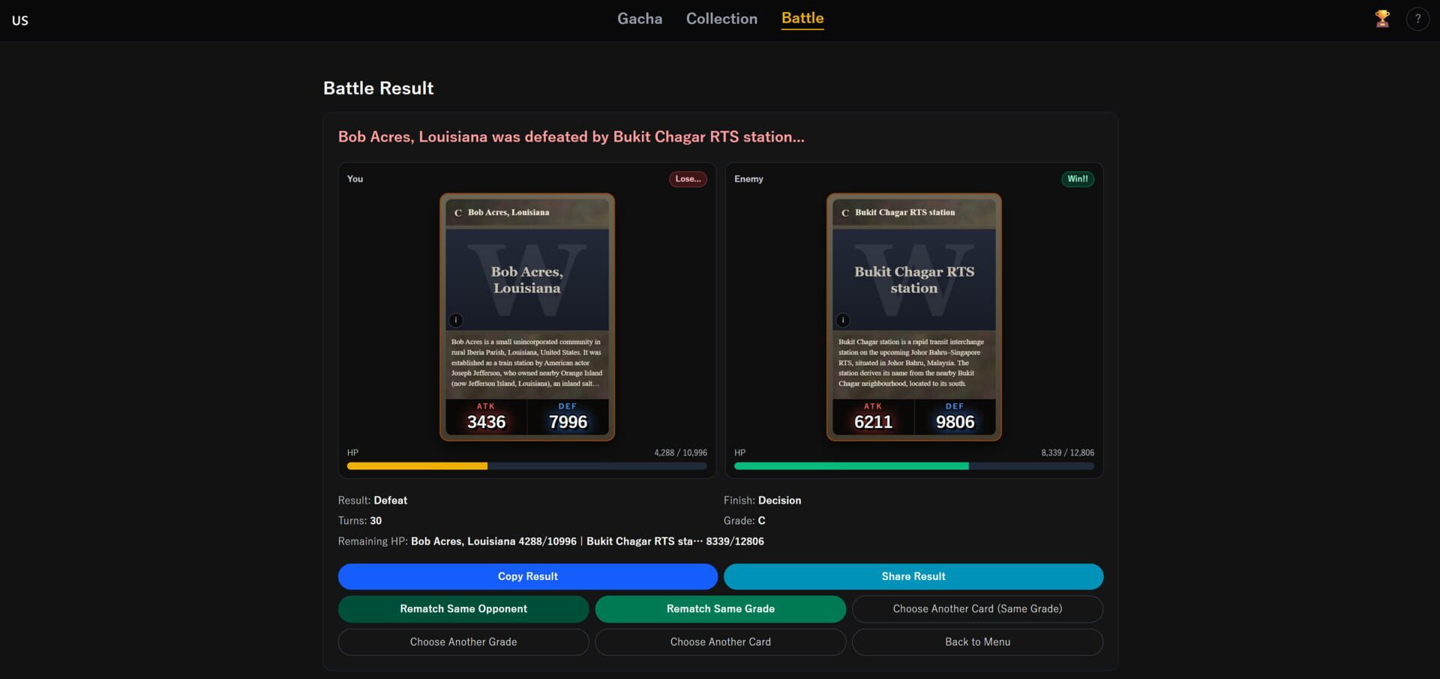Click the enemy green HP bar
1440x679 pixels.
(850, 466)
